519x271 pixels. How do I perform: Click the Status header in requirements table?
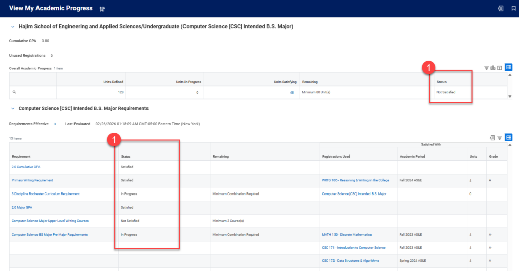click(x=126, y=156)
